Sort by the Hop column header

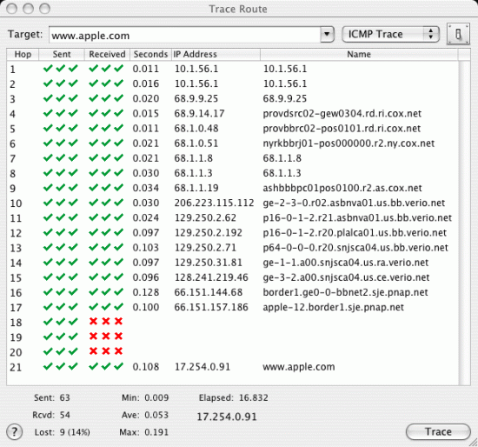23,54
